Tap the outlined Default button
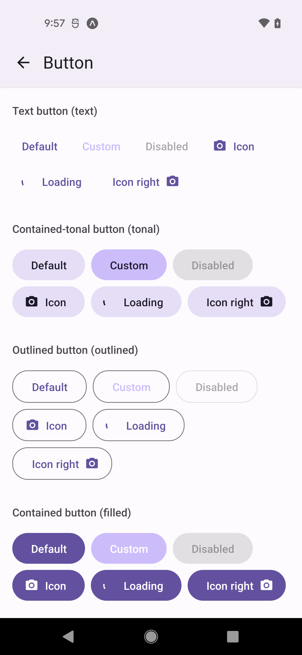 click(x=49, y=387)
